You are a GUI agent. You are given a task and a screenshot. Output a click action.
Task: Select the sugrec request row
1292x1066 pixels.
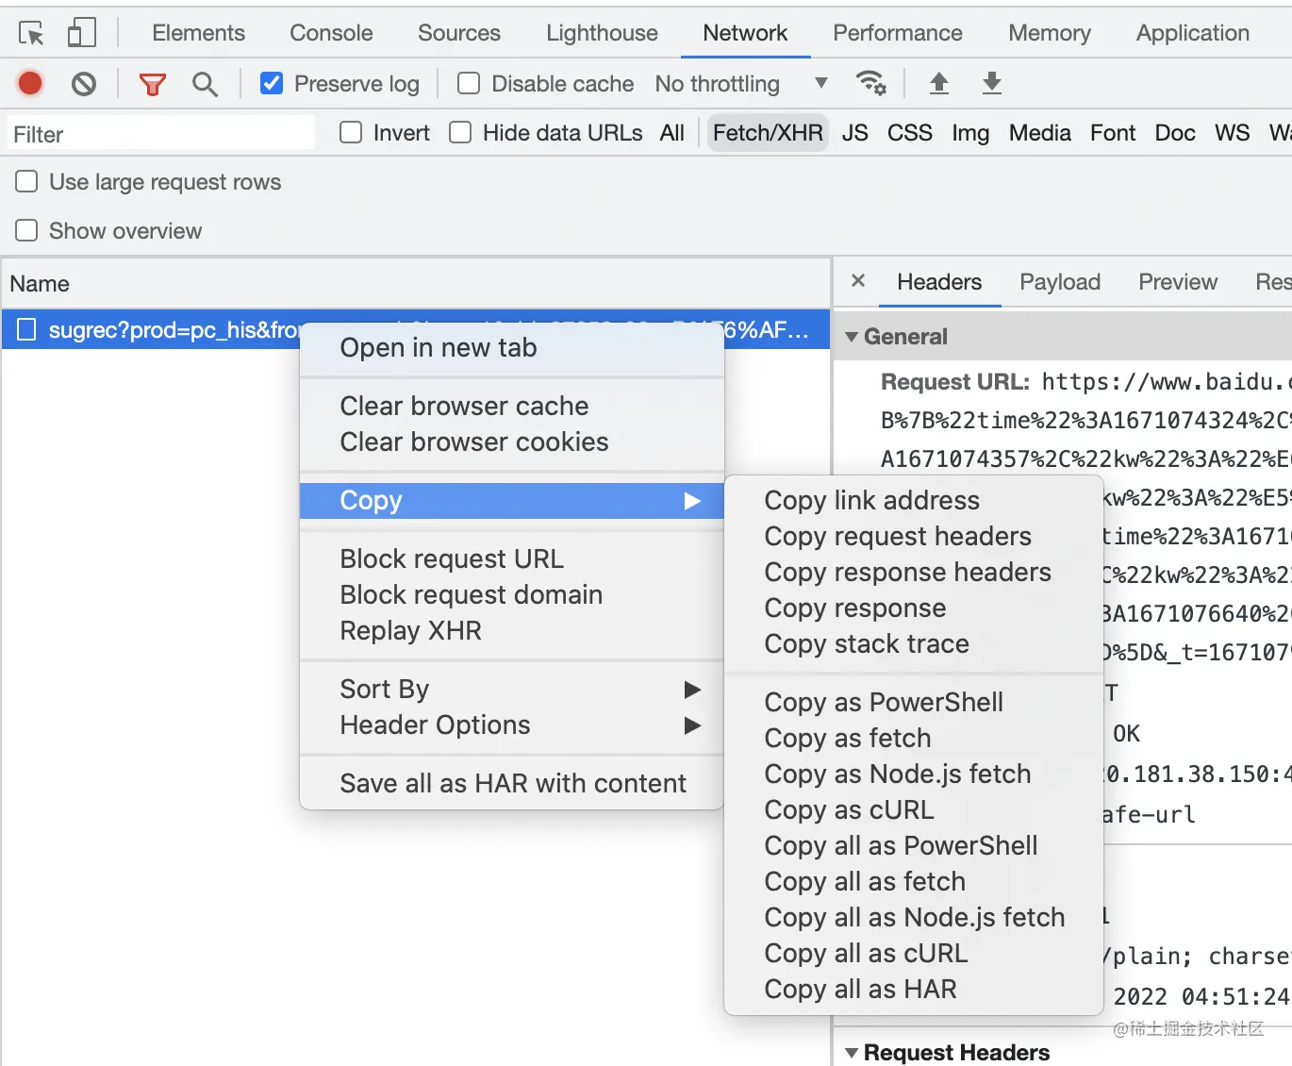coord(416,330)
